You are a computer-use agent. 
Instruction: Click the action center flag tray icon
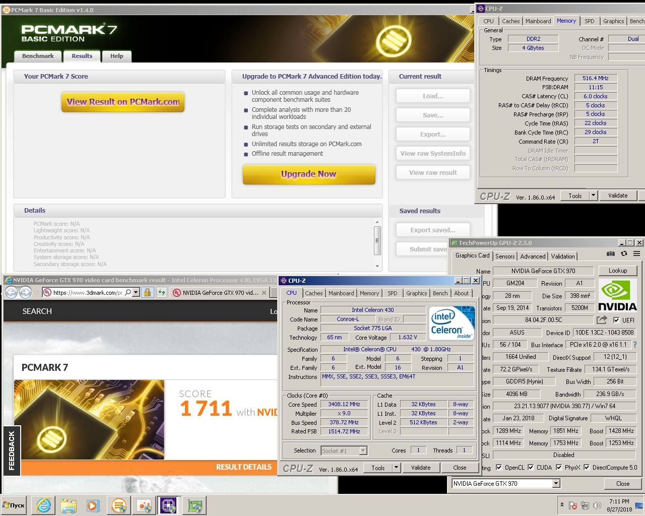573,505
